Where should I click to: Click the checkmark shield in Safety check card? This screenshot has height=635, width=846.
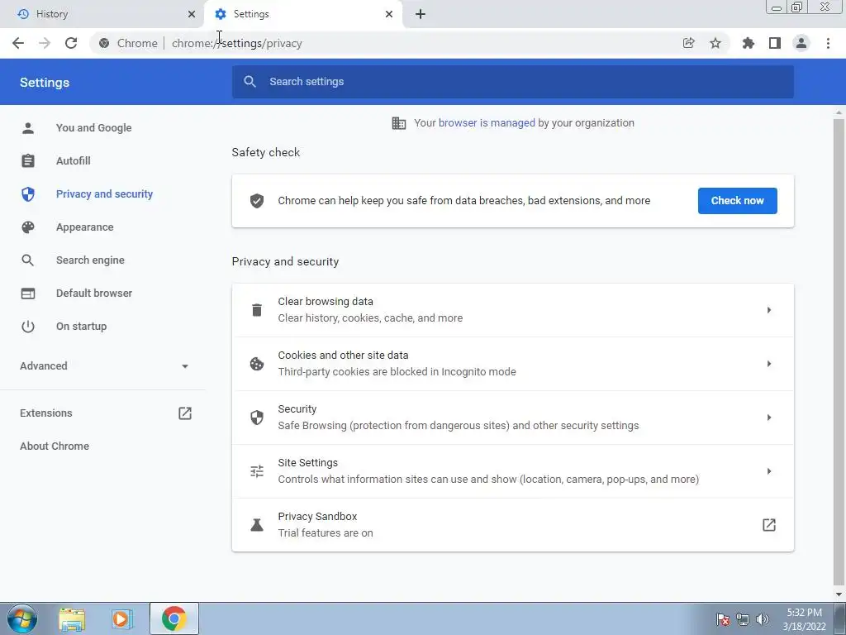[257, 201]
